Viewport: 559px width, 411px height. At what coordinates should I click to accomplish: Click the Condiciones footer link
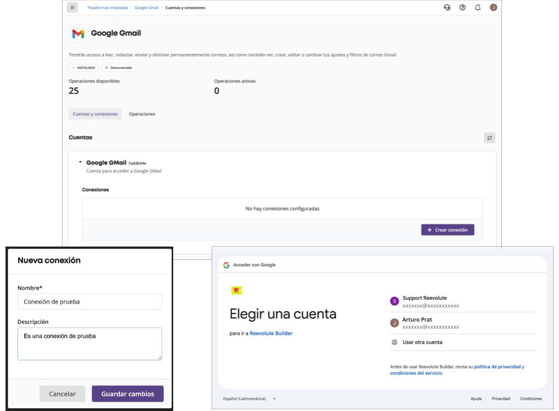[x=531, y=399]
